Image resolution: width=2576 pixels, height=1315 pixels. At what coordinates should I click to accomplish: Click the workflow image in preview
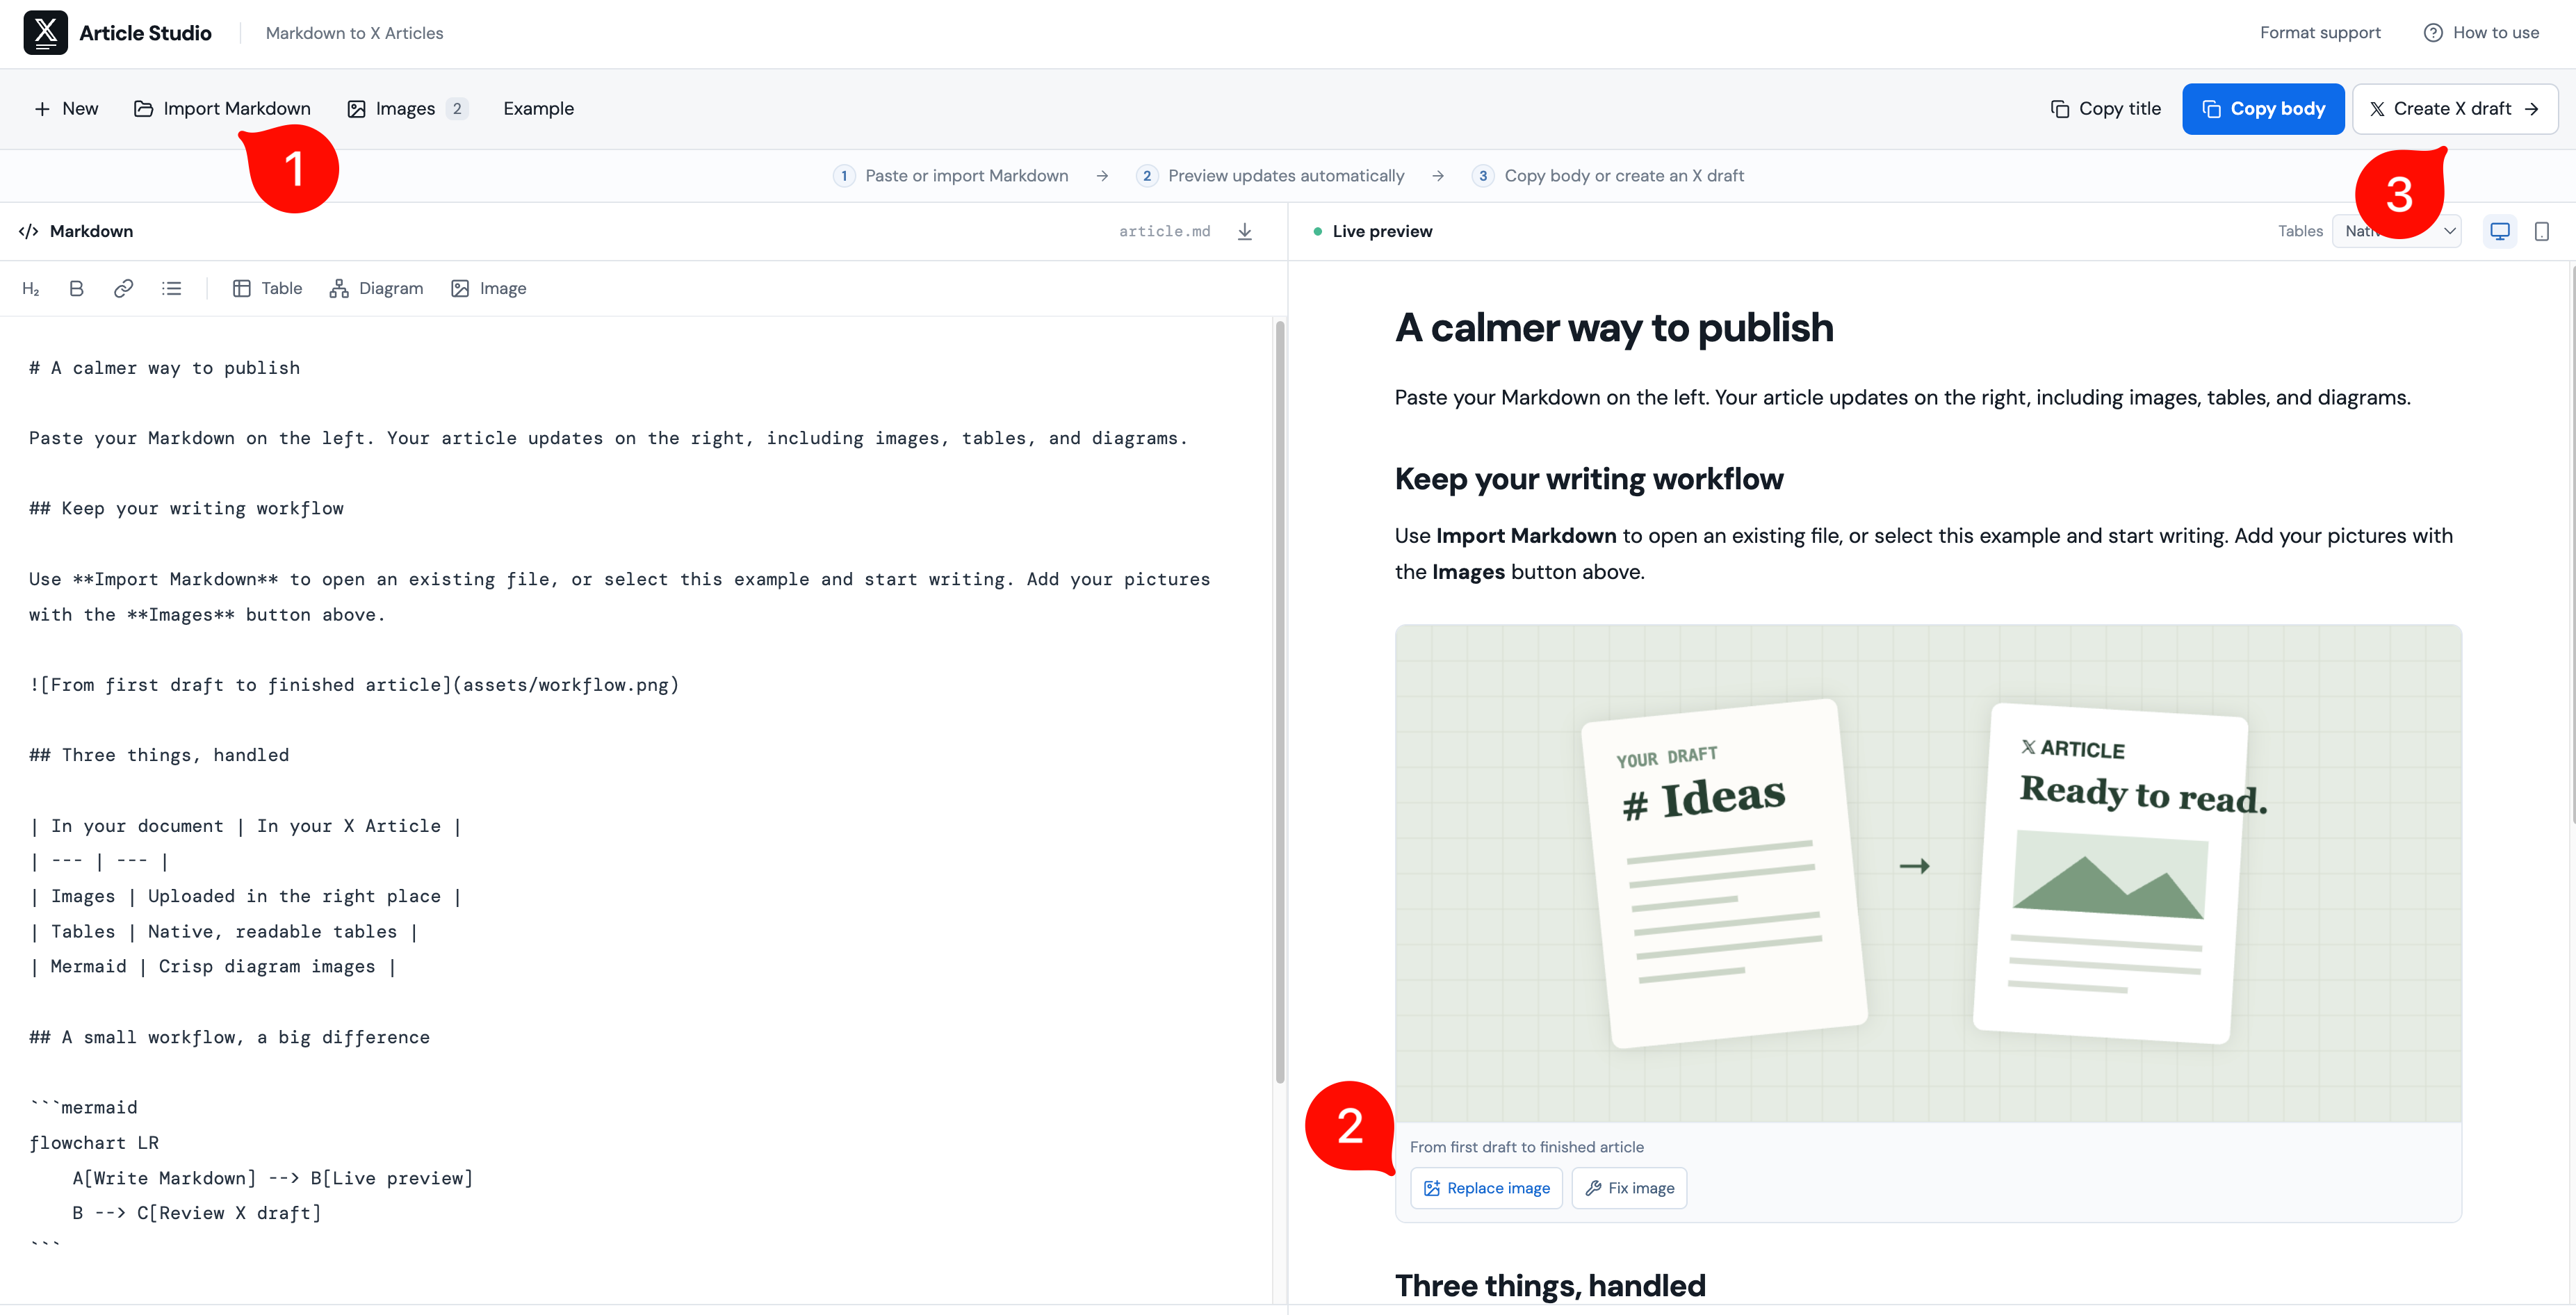[1928, 873]
